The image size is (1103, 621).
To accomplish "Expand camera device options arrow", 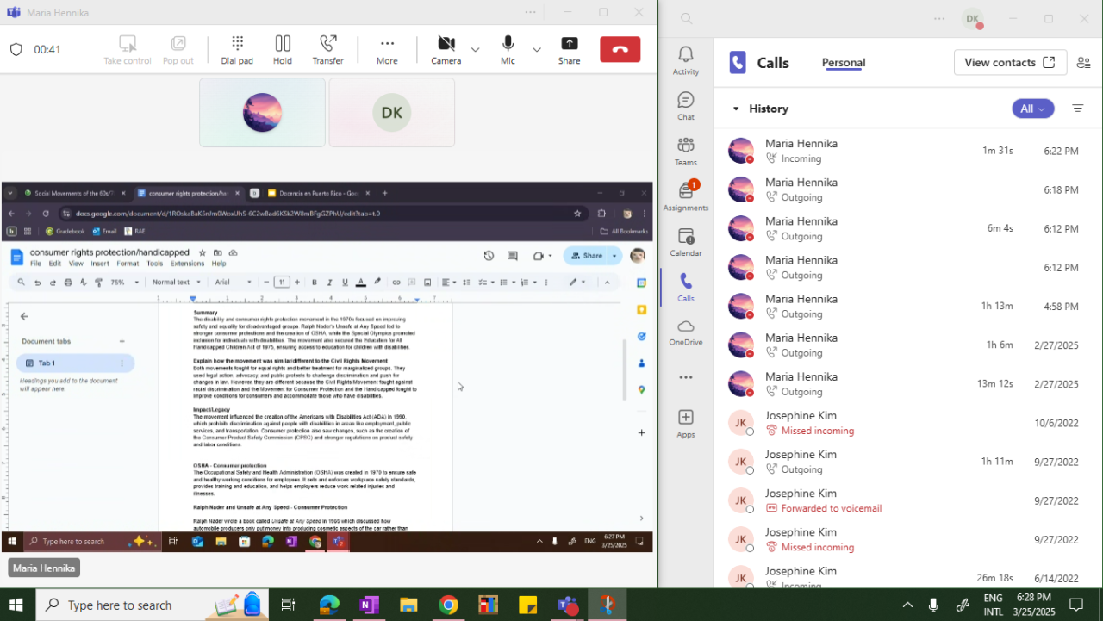I will [475, 50].
